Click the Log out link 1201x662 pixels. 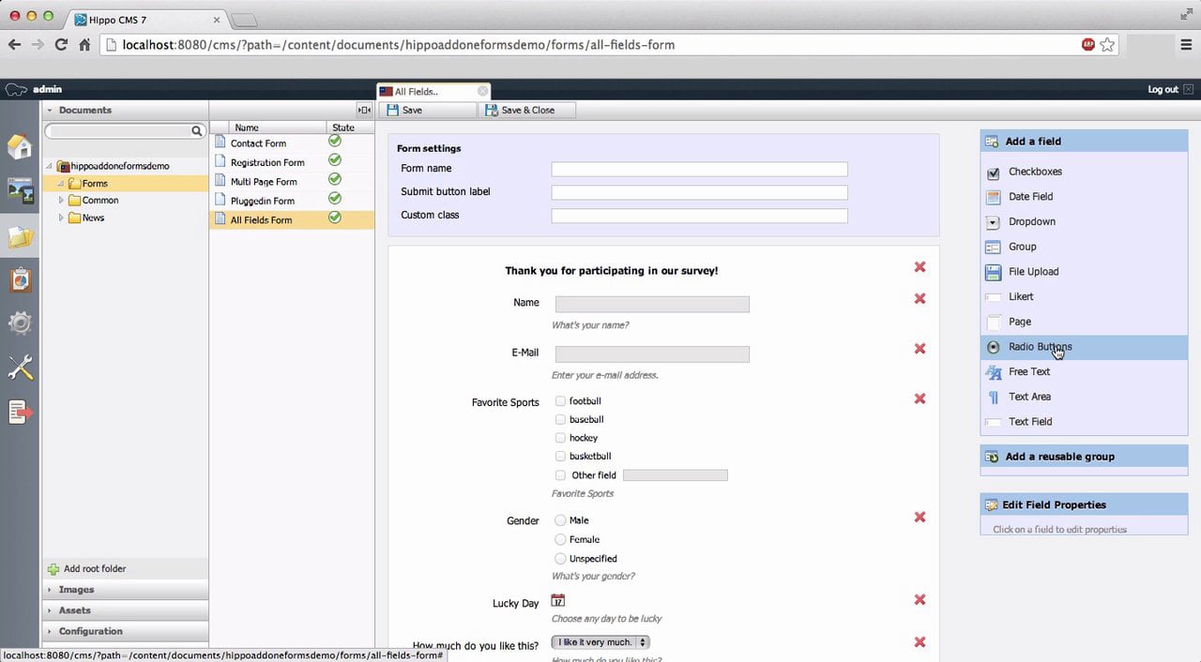point(1163,89)
